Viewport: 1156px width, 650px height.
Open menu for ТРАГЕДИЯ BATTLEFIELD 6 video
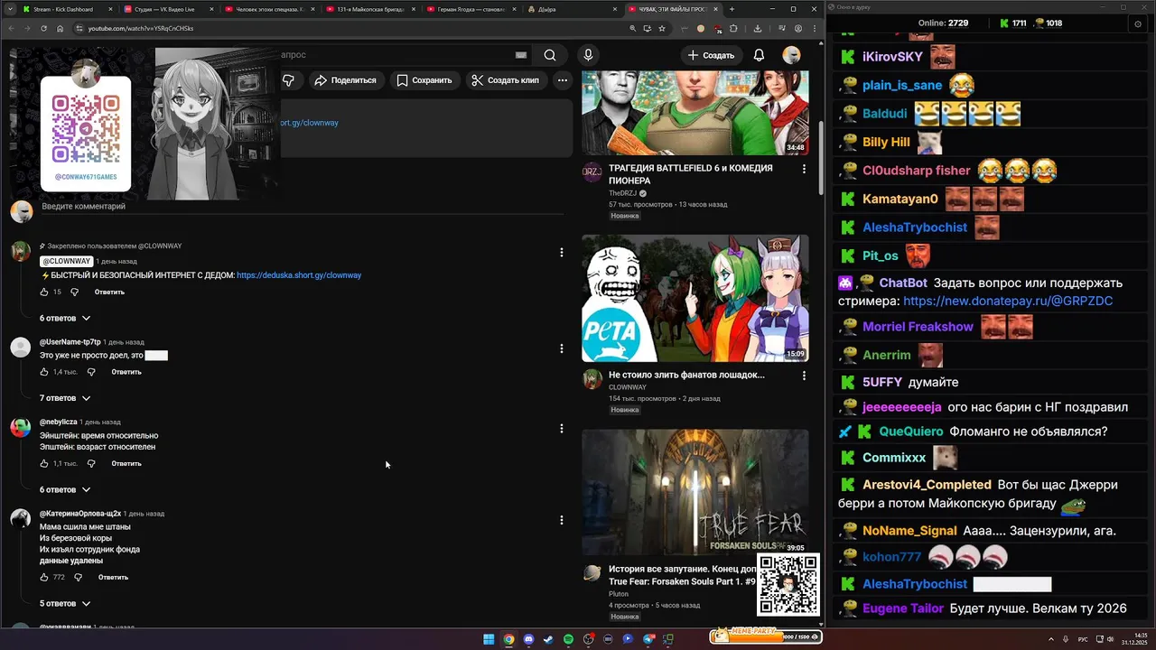click(x=804, y=169)
